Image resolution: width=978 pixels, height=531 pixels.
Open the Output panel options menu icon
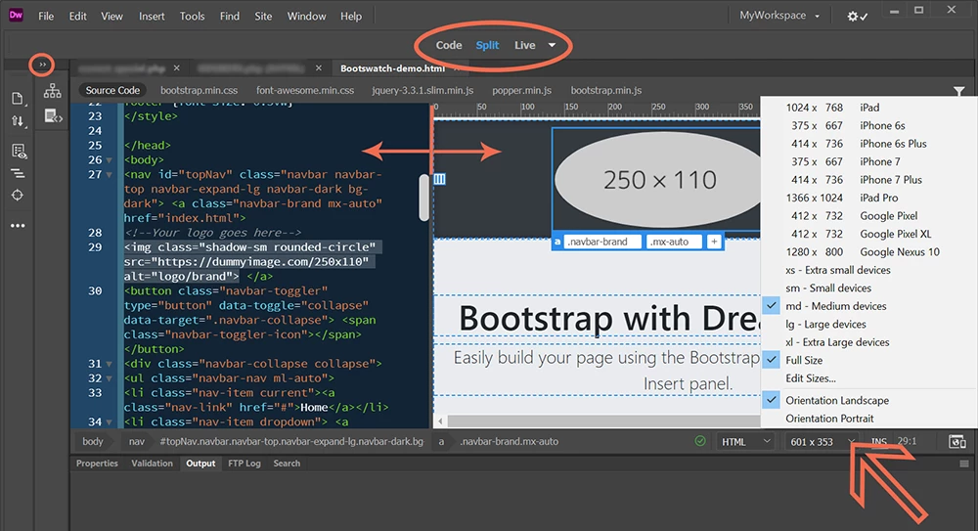pyautogui.click(x=964, y=464)
